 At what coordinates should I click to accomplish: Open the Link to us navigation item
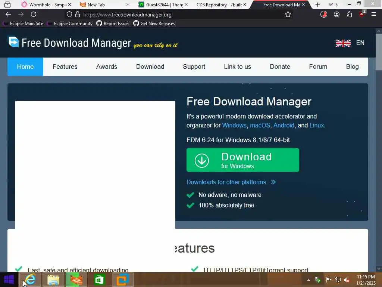[238, 67]
